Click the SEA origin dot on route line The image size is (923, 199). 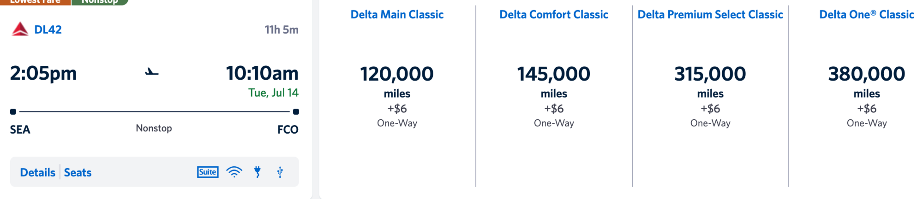pyautogui.click(x=13, y=111)
